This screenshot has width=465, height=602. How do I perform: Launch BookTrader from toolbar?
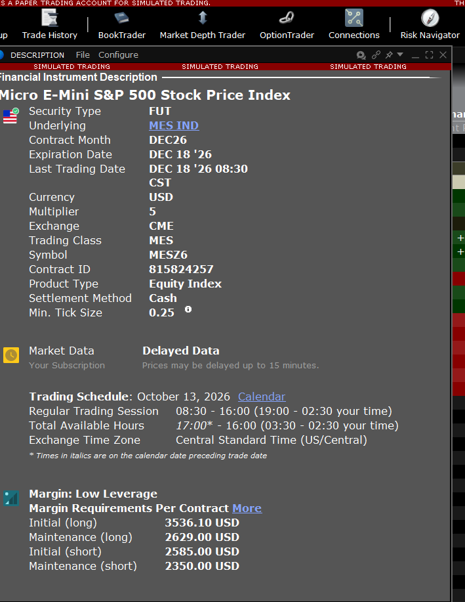(x=121, y=25)
